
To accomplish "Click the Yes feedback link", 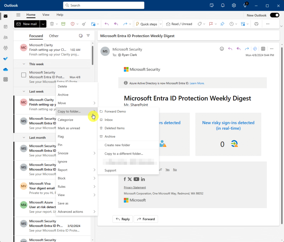I will (167, 170).
